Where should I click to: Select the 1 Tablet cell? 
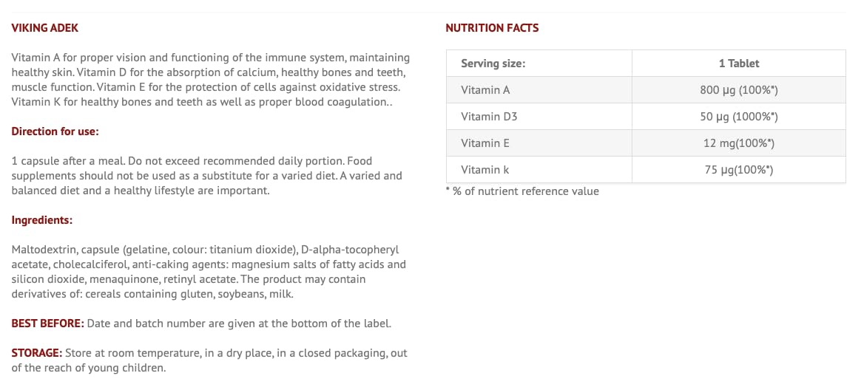[x=738, y=64]
